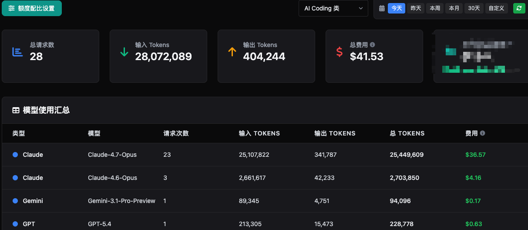Screen dimensions: 528x230
Task: Switch to the 昨天 date range
Action: point(416,8)
